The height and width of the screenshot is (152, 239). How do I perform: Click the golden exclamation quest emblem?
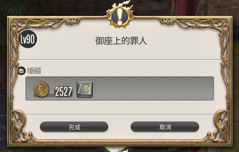coord(120,16)
